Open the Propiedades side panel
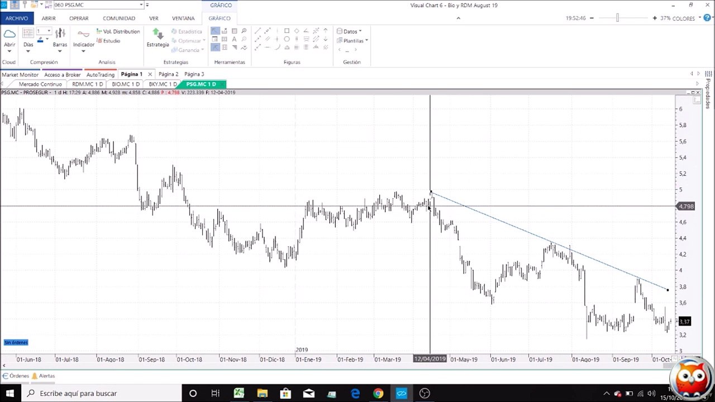 pos(708,94)
